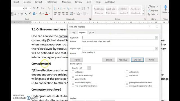Click the Text Highlight Color pen
Screen dimensions: 180x101
[40, 14]
